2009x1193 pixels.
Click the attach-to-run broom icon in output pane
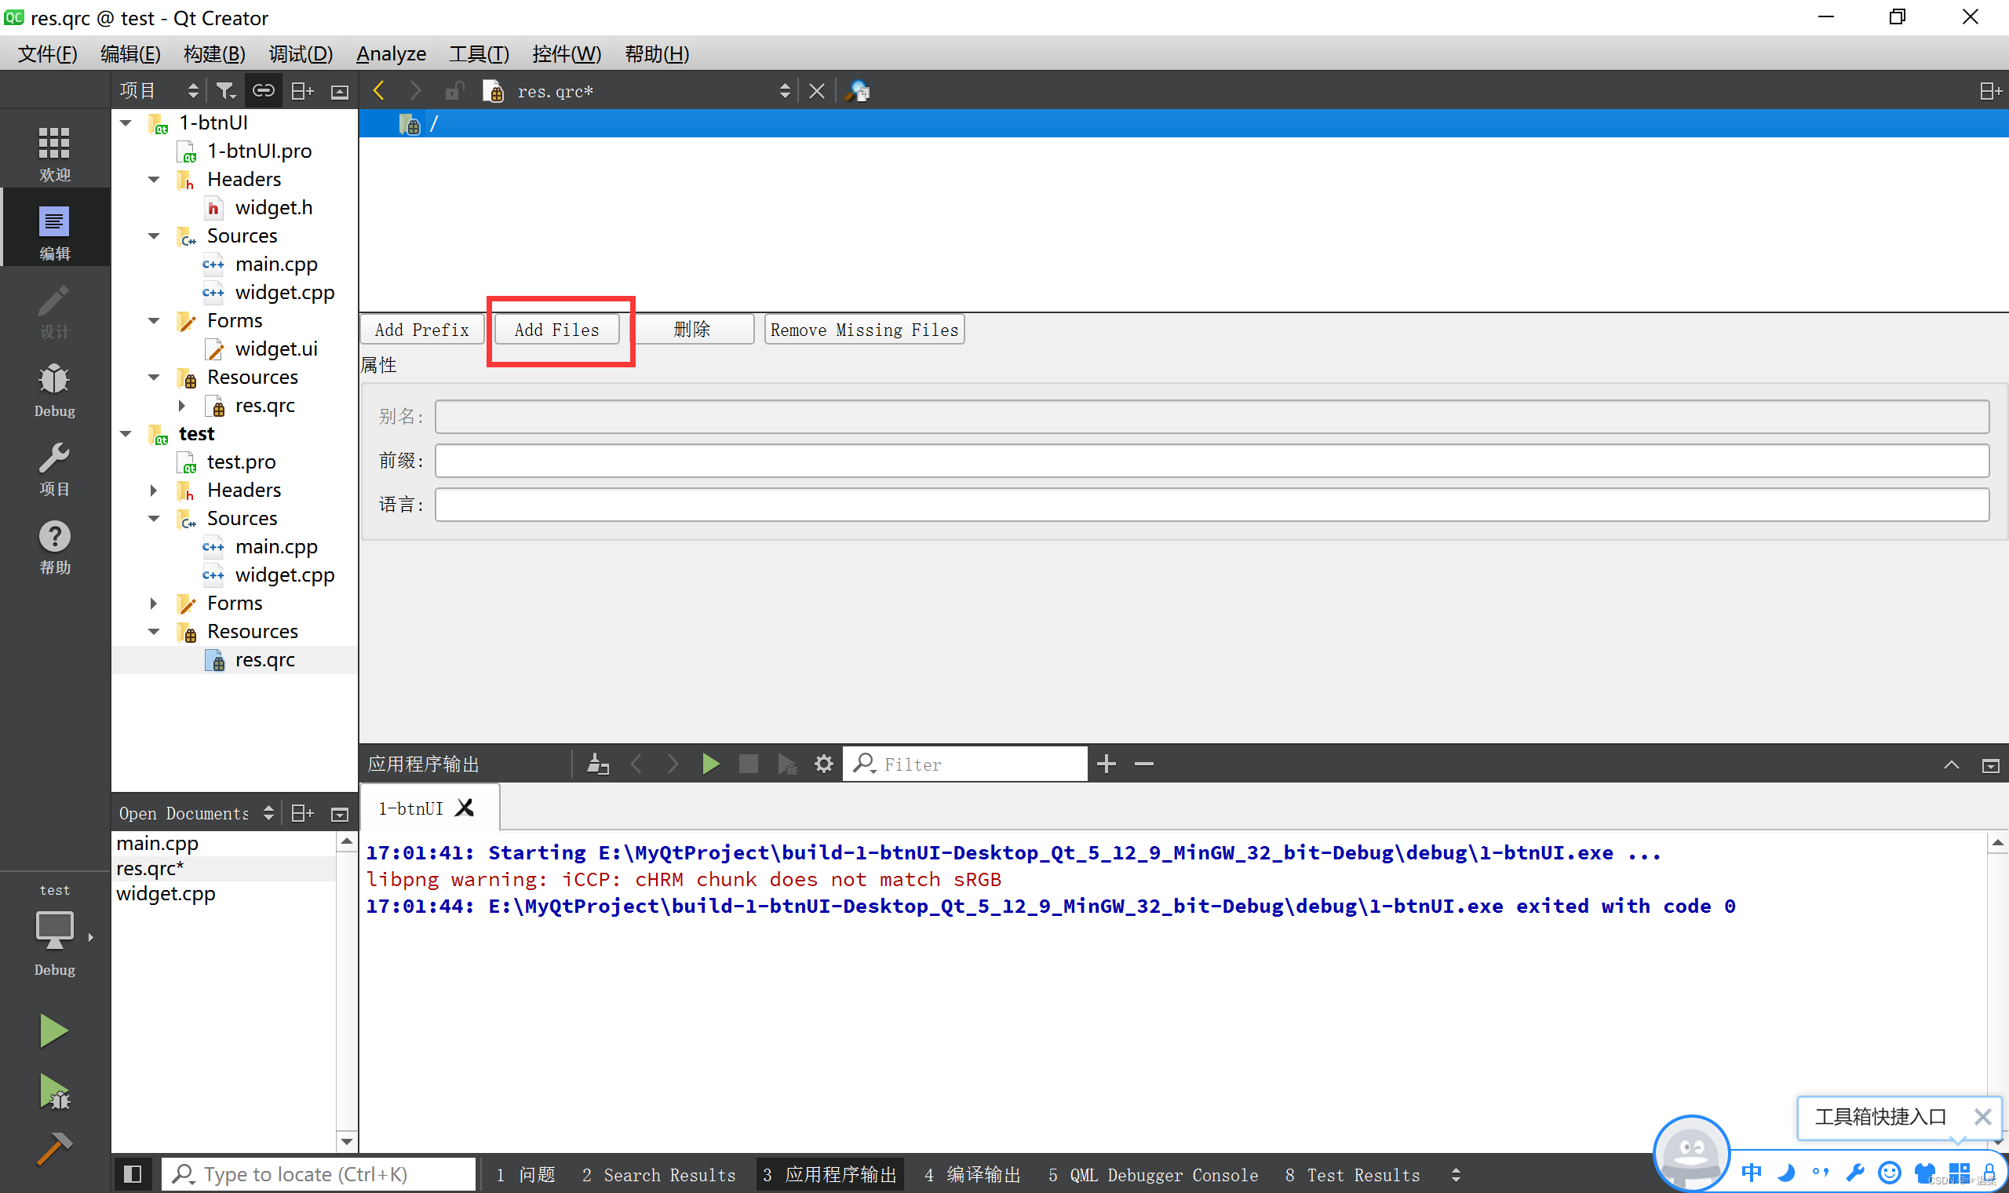coord(598,764)
